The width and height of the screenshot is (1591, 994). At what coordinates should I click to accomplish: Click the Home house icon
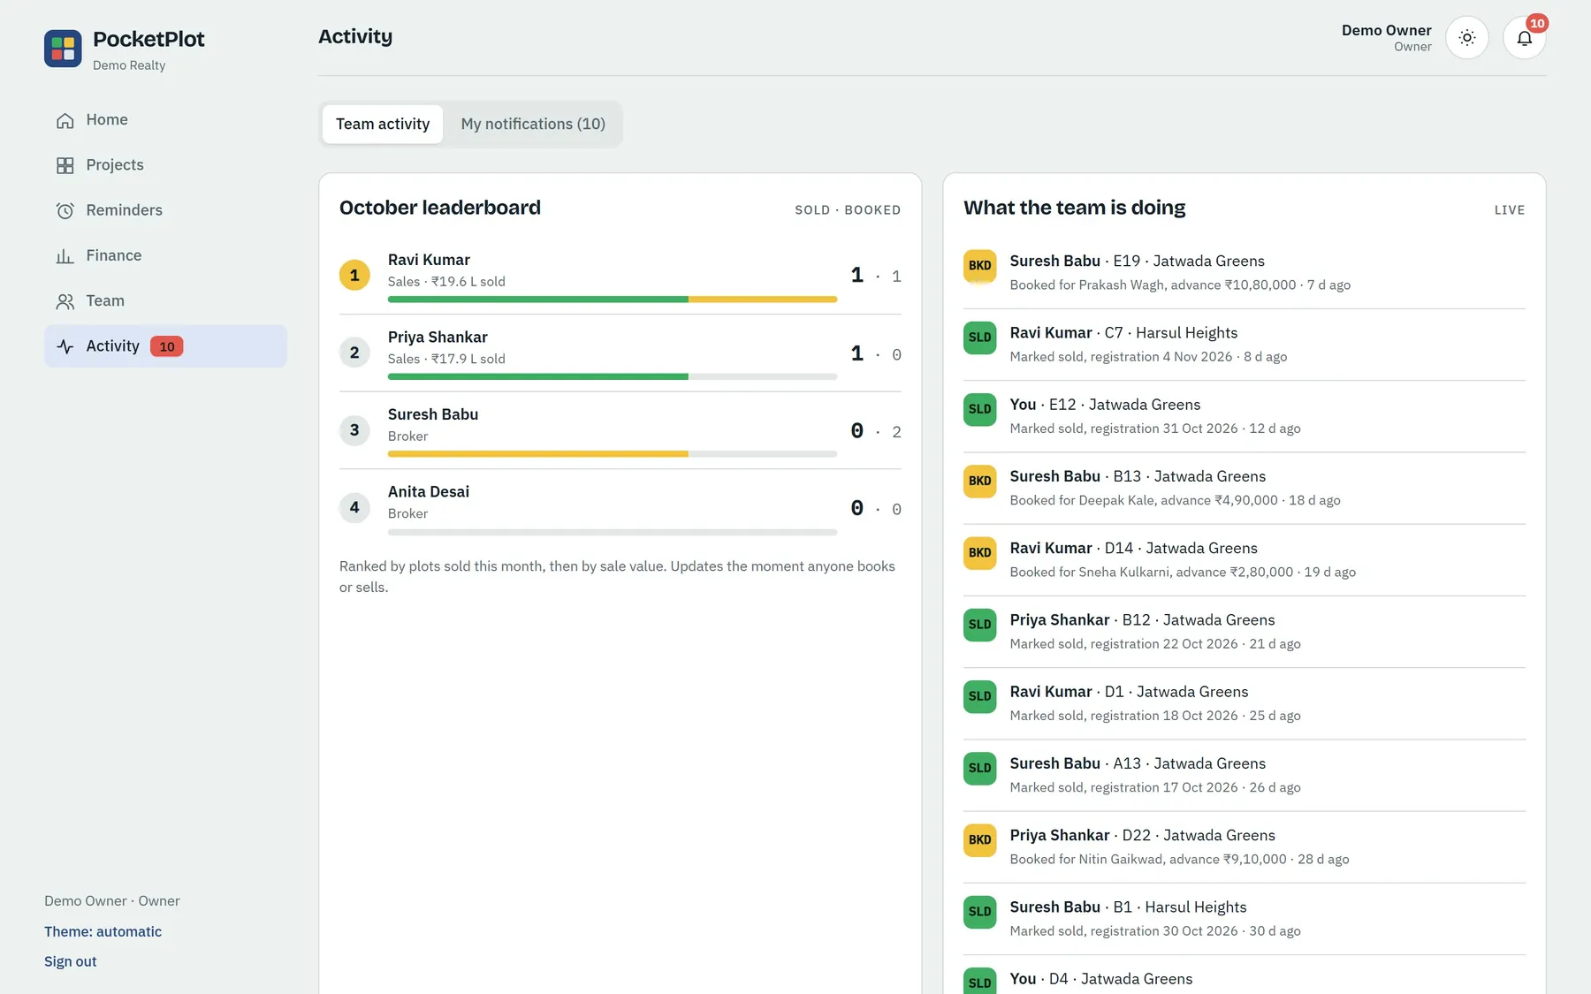[x=65, y=120]
